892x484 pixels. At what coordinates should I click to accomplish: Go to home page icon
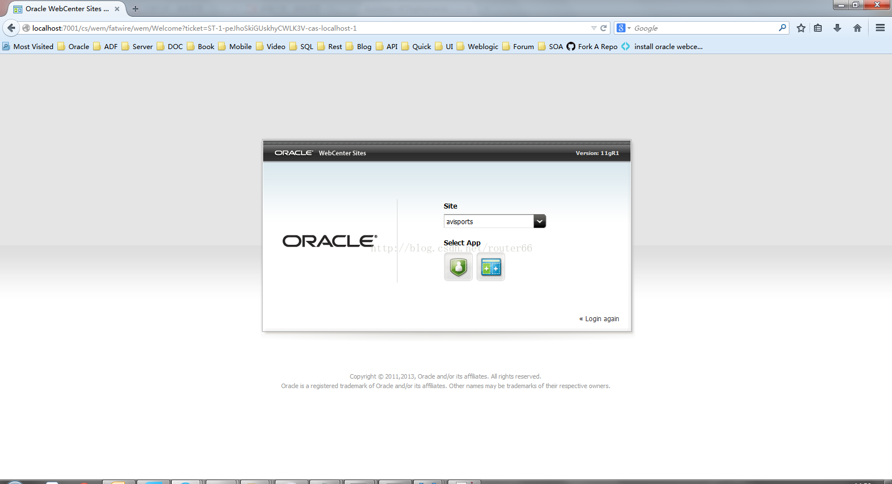857,28
